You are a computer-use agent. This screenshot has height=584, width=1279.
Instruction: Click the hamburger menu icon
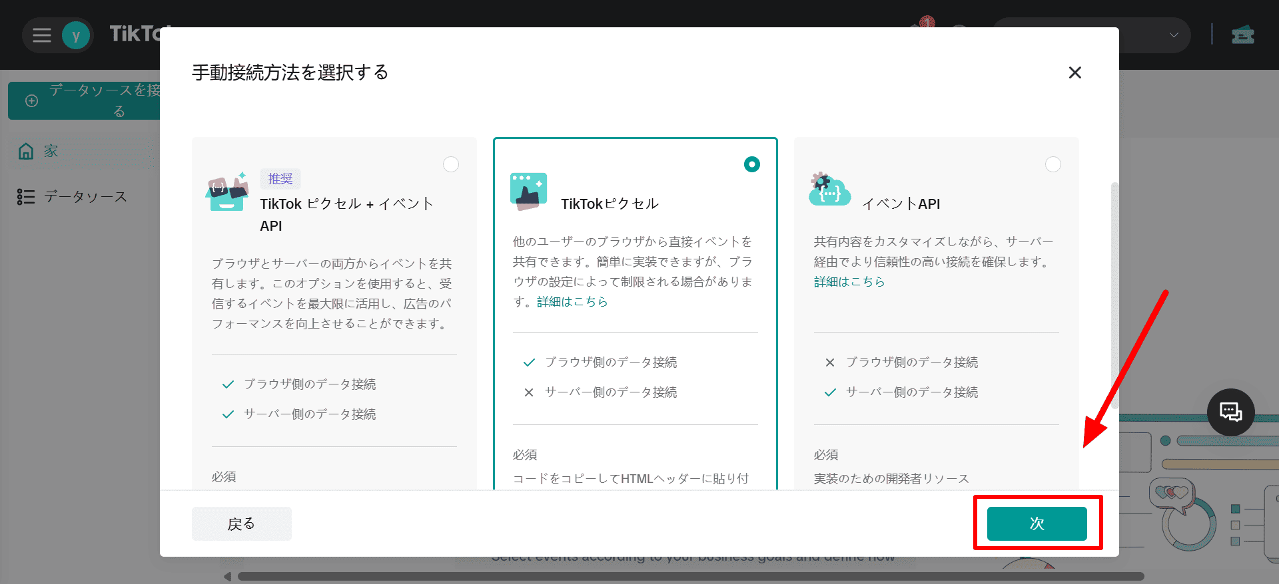point(42,35)
